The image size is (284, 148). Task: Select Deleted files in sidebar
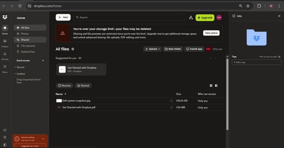pyautogui.click(x=28, y=52)
